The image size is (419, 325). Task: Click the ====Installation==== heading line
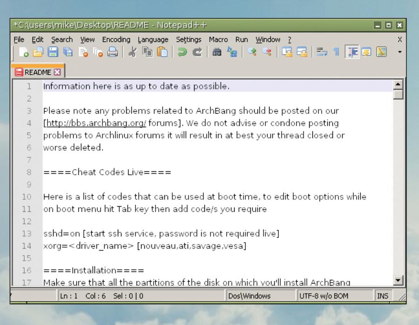tap(94, 271)
